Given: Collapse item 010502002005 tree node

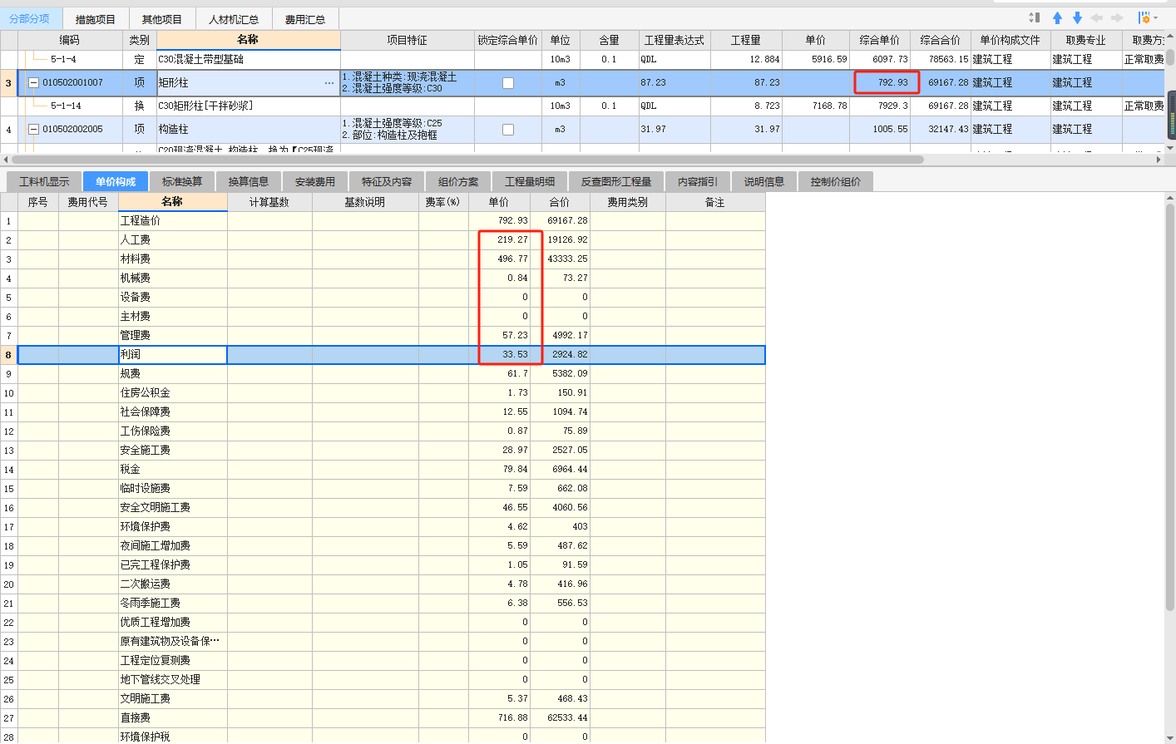Looking at the screenshot, I should 34,130.
